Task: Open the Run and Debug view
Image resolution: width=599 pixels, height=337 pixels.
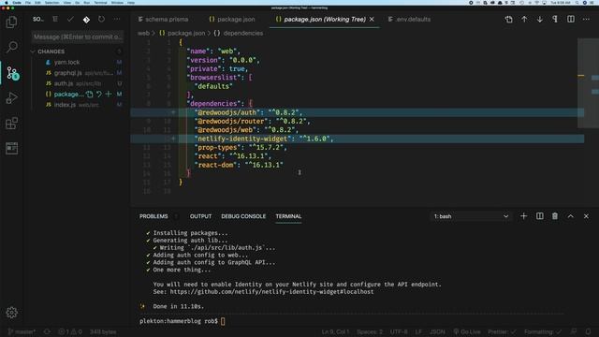Action: (x=11, y=97)
